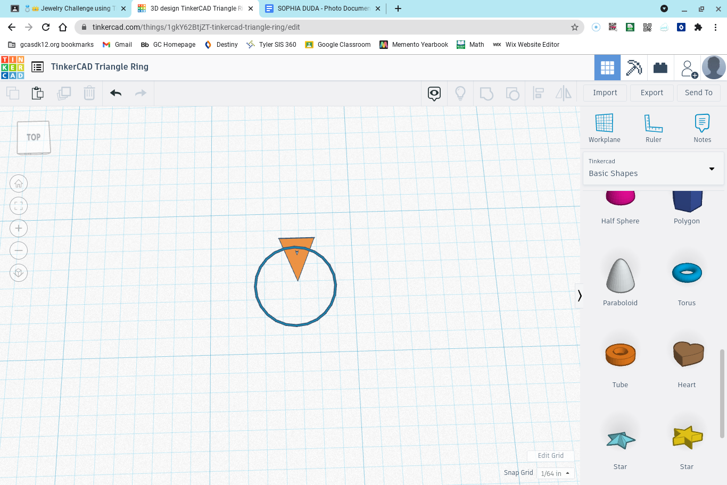Click the Export button
727x485 pixels.
point(651,93)
